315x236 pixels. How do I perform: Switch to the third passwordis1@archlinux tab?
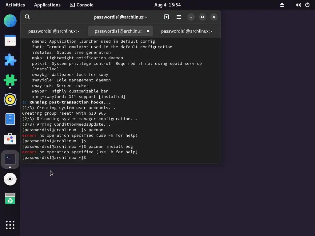pyautogui.click(x=187, y=31)
